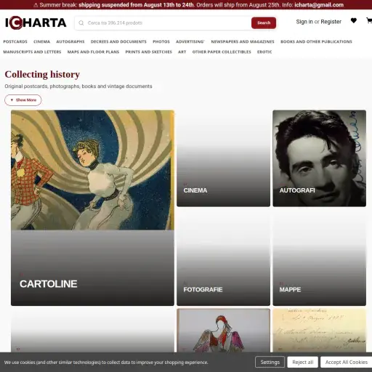
Task: Click the red Search button
Action: pyautogui.click(x=264, y=23)
